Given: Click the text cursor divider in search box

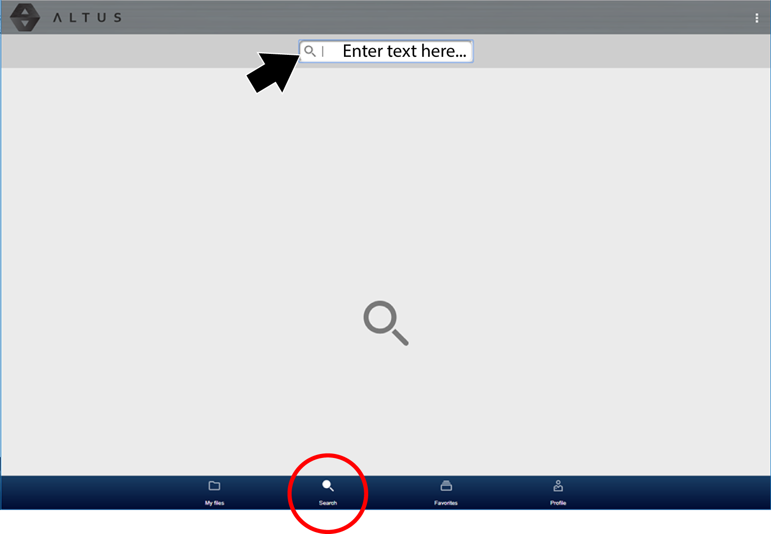Looking at the screenshot, I should tap(323, 51).
